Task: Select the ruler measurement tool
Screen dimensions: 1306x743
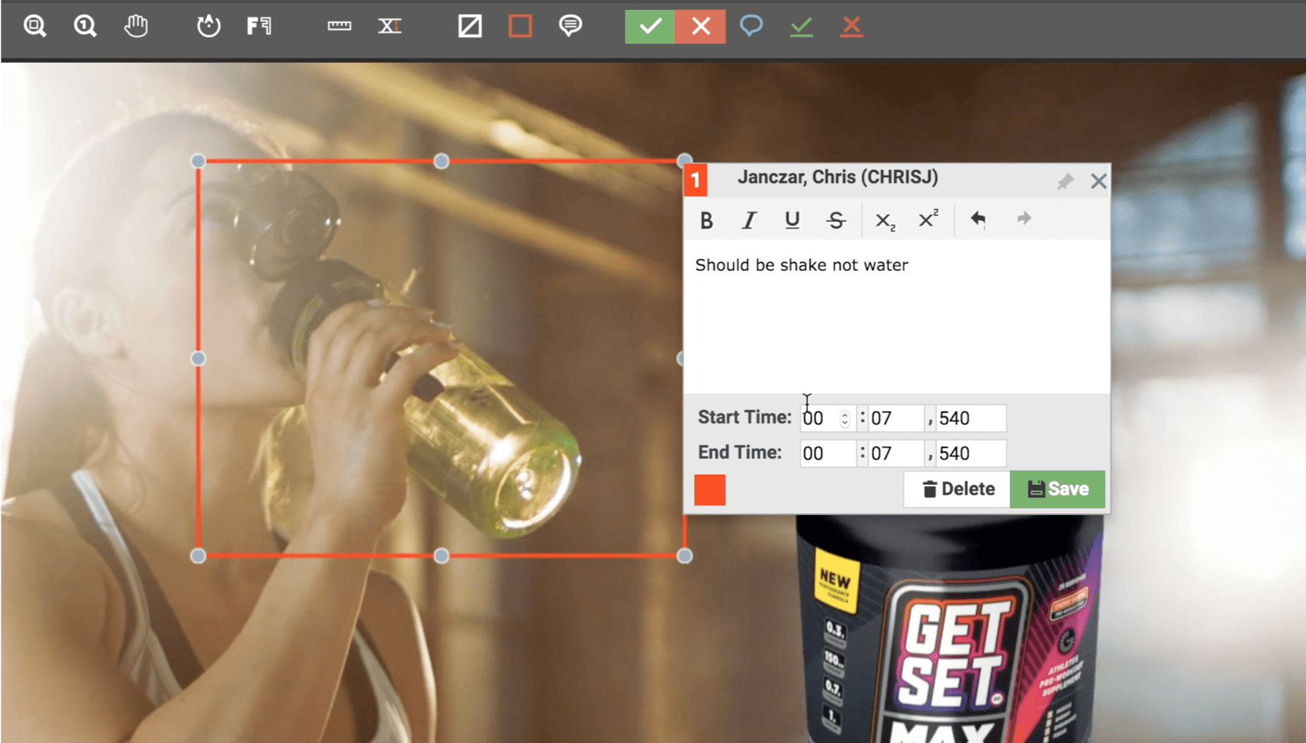Action: point(340,26)
